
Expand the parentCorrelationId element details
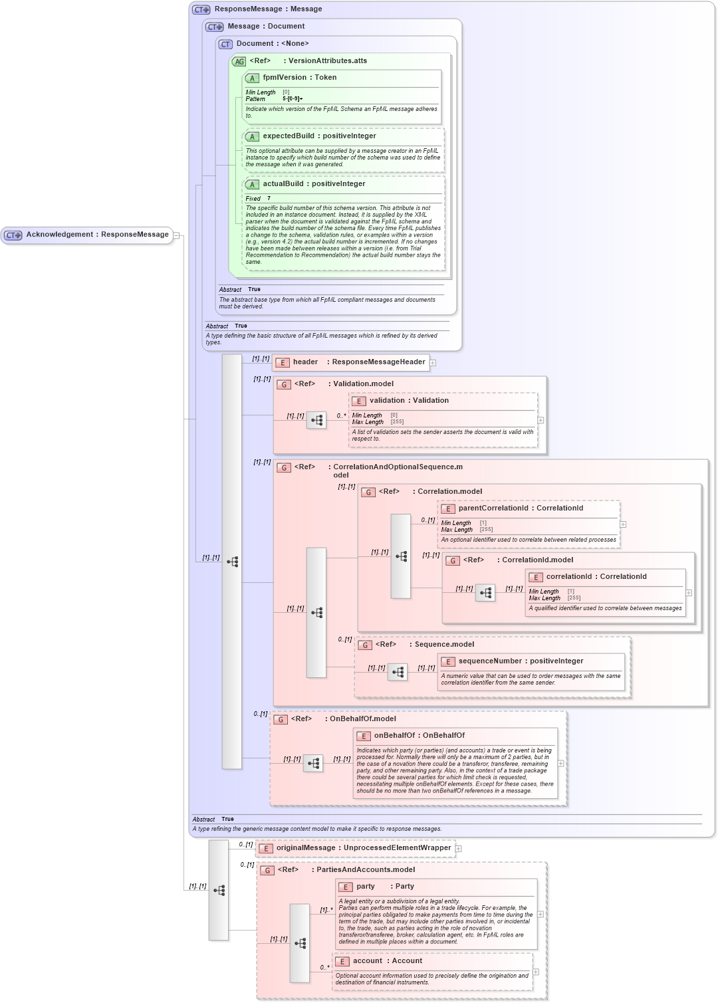coord(622,524)
